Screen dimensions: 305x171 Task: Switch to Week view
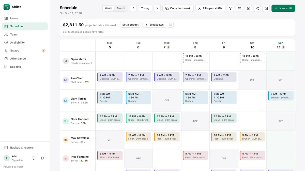(x=109, y=8)
